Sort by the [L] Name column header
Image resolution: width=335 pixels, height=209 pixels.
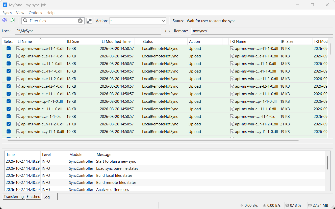pyautogui.click(x=40, y=42)
